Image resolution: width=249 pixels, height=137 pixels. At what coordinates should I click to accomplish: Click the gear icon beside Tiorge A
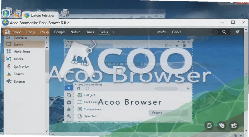click(x=80, y=95)
